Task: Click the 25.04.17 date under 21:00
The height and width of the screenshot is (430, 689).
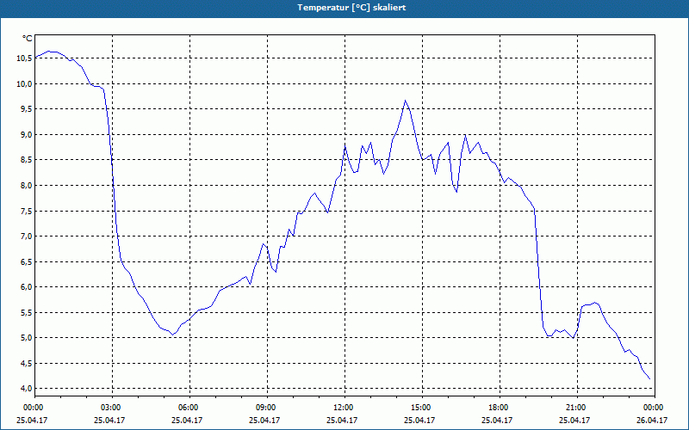Action: [574, 420]
